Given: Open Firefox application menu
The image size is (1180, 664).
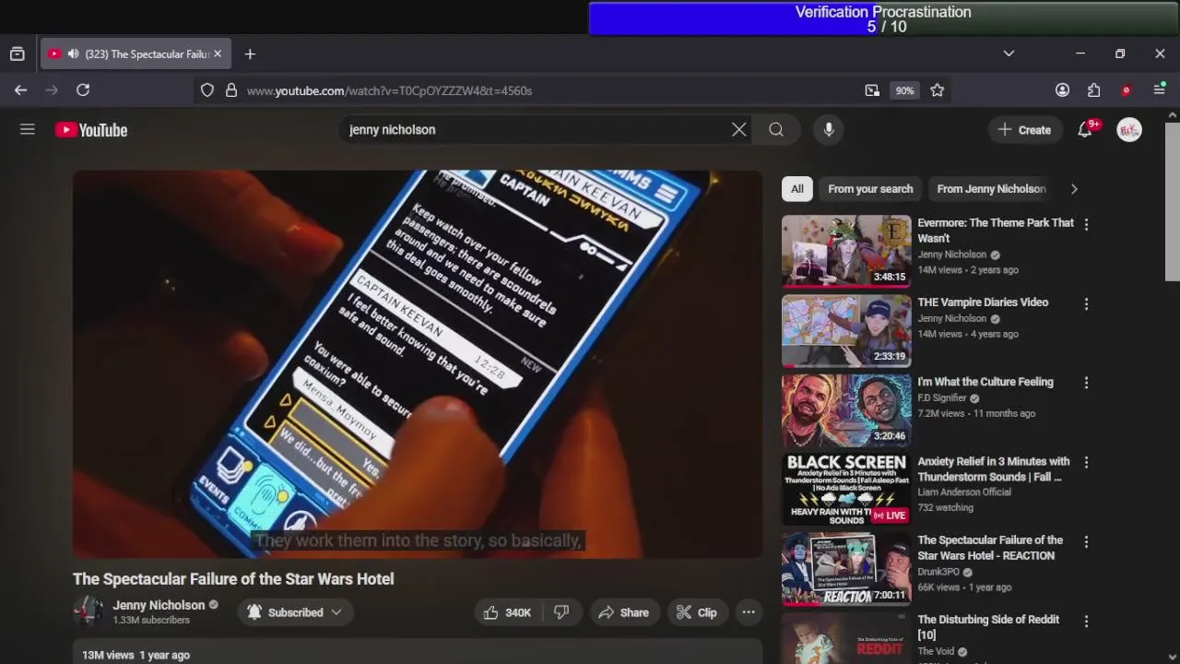Looking at the screenshot, I should coord(1160,90).
